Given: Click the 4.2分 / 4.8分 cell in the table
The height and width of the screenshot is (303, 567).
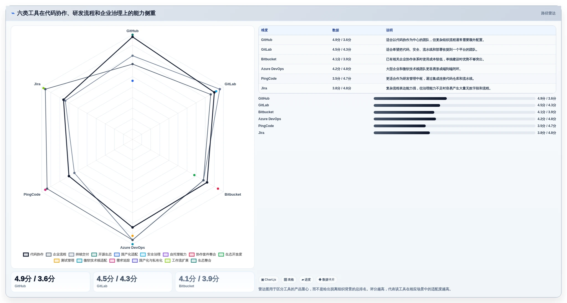Looking at the screenshot, I should click(x=342, y=69).
